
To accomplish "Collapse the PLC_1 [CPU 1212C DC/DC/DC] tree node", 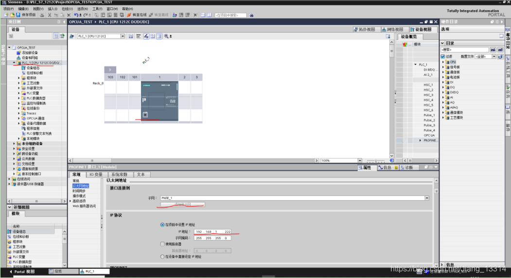I will pyautogui.click(x=14, y=63).
